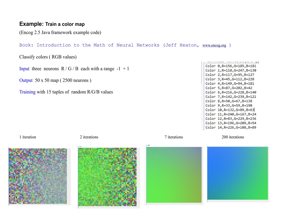This screenshot has height=215, width=287.
Task: Click the blue 'Training' label
Action: [x=27, y=92]
